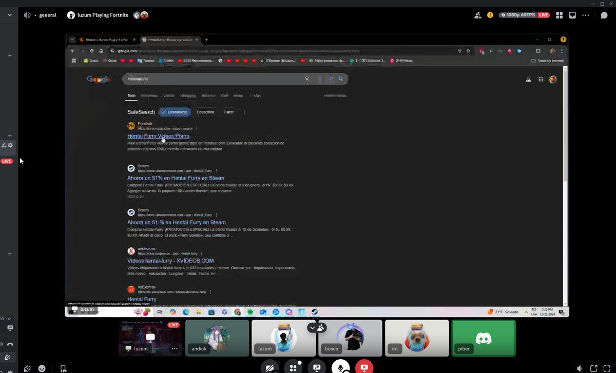The height and width of the screenshot is (373, 616).
Task: Enter fullscreen via bottom-right icon
Action: [x=606, y=368]
